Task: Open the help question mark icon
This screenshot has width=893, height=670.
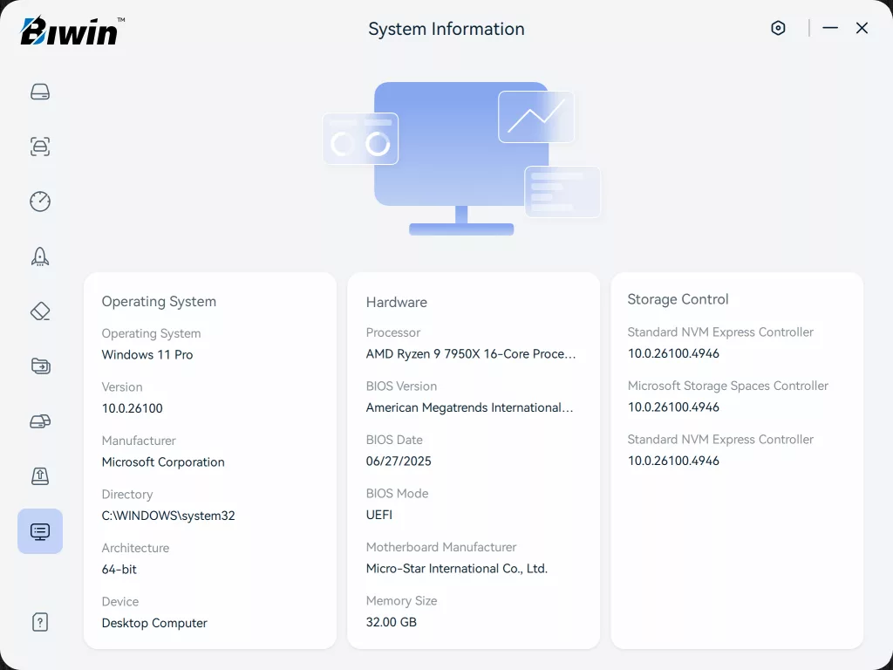Action: 40,621
